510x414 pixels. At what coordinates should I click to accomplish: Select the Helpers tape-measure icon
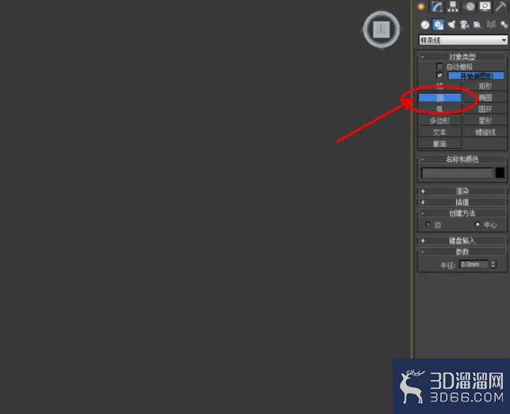point(477,25)
